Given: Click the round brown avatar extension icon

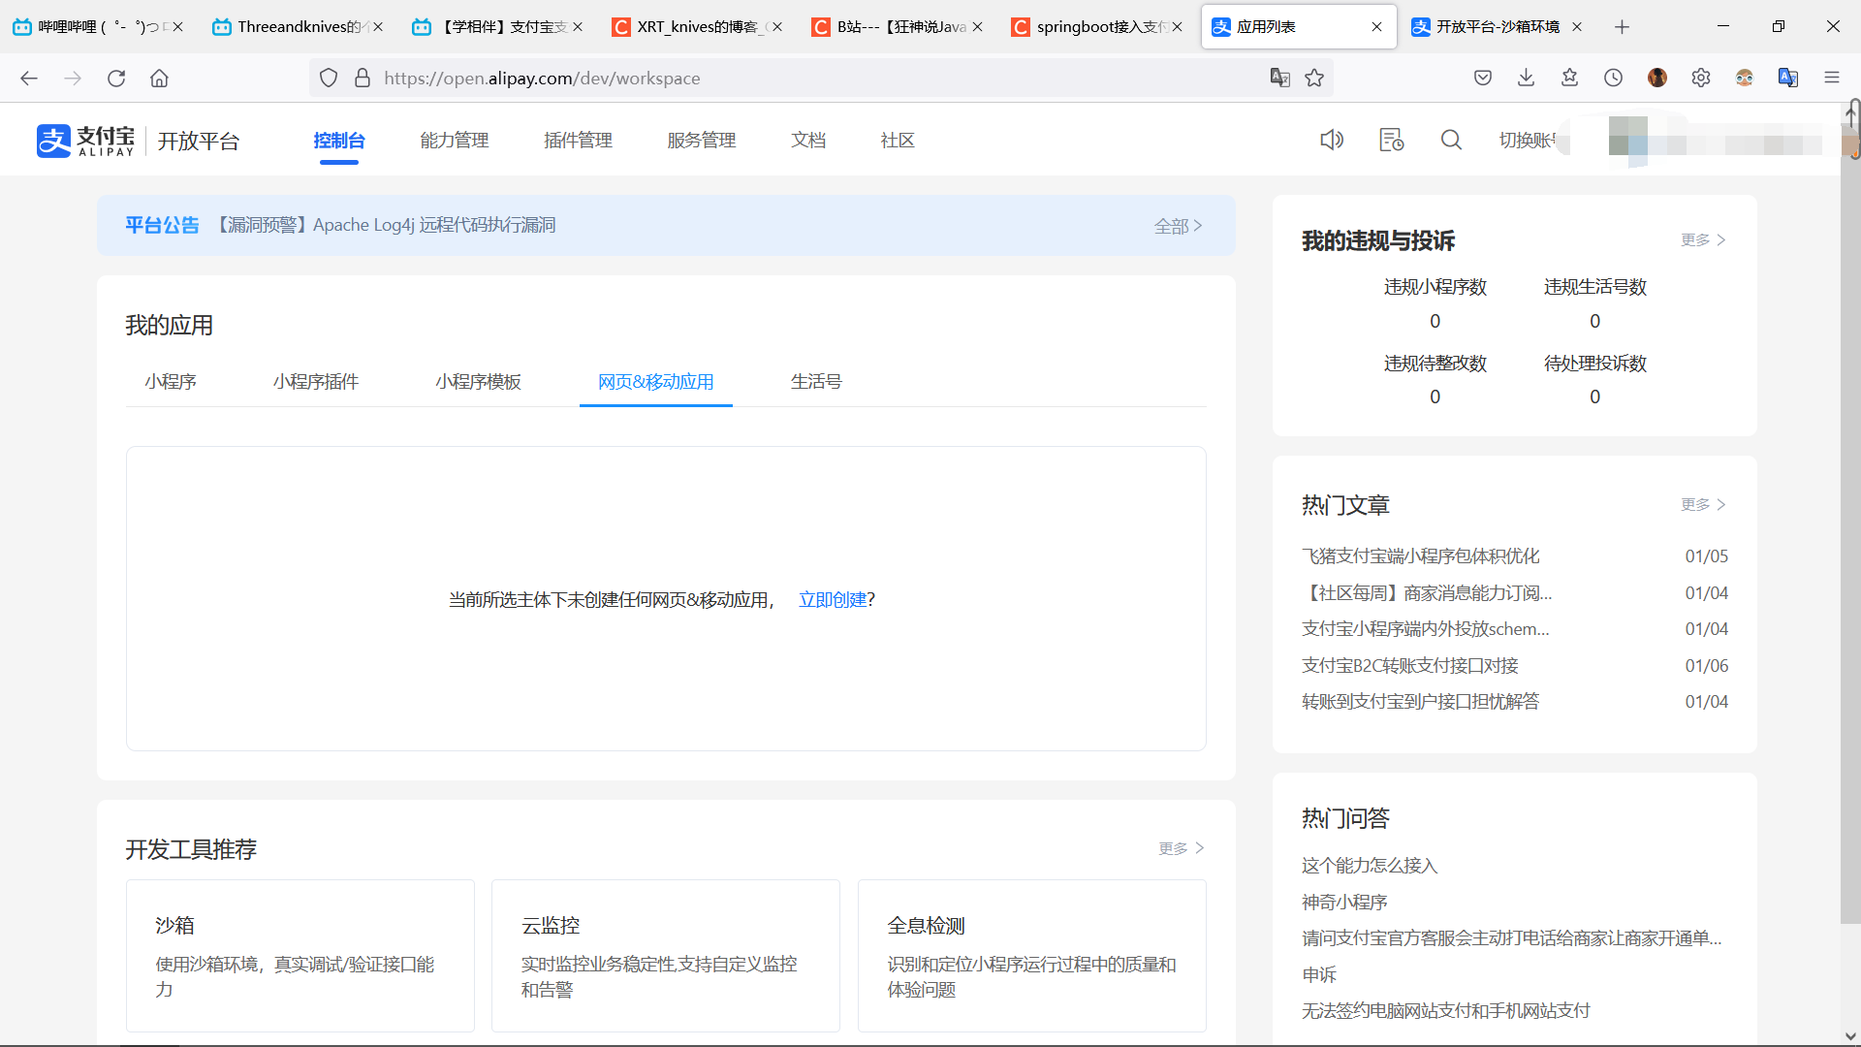Looking at the screenshot, I should coord(1657,78).
